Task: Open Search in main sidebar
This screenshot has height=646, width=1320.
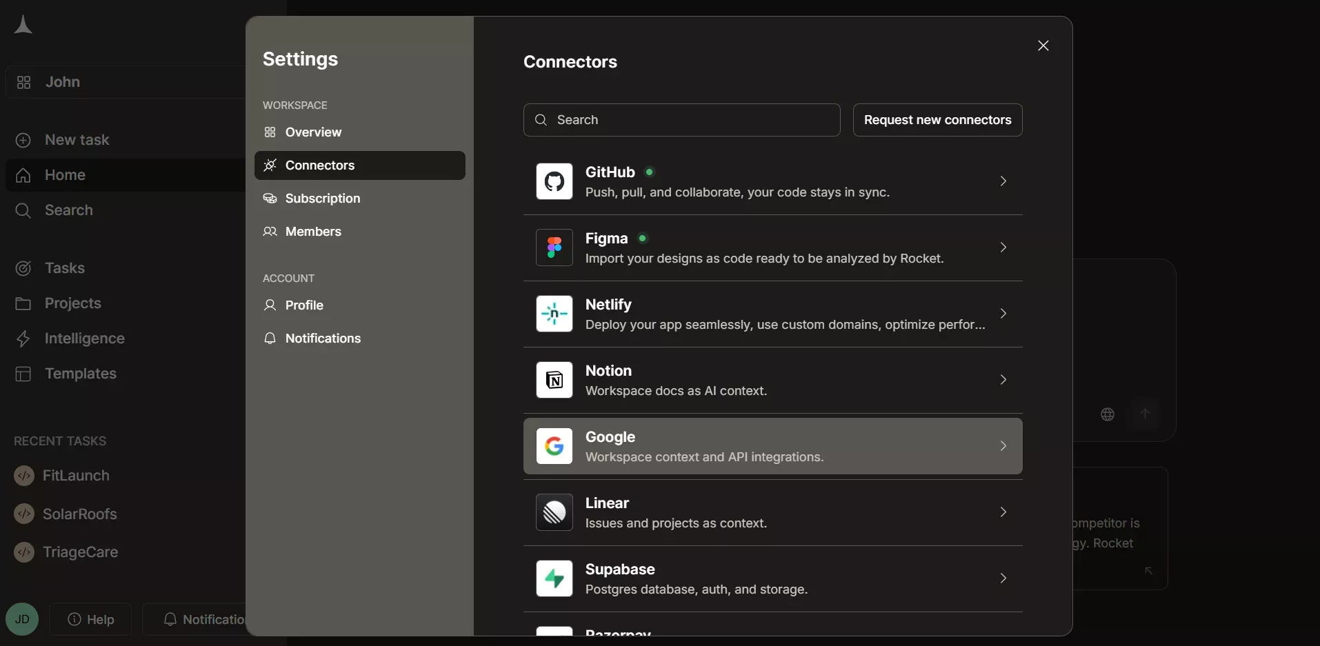Action: pos(126,210)
